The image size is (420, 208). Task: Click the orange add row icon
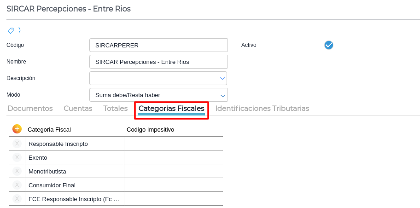[17, 129]
